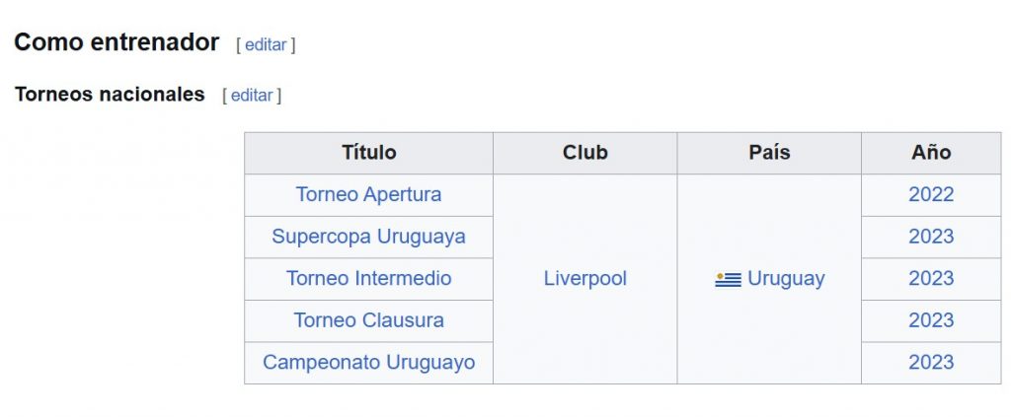Follow the Torneo Intermedio link
This screenshot has height=417, width=1011.
(369, 278)
